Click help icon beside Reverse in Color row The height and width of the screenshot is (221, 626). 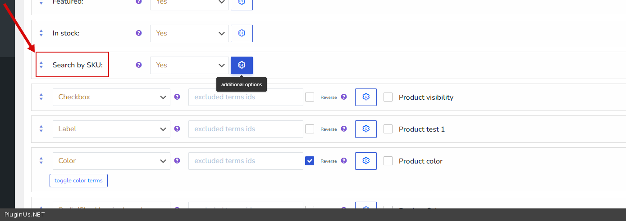point(344,161)
